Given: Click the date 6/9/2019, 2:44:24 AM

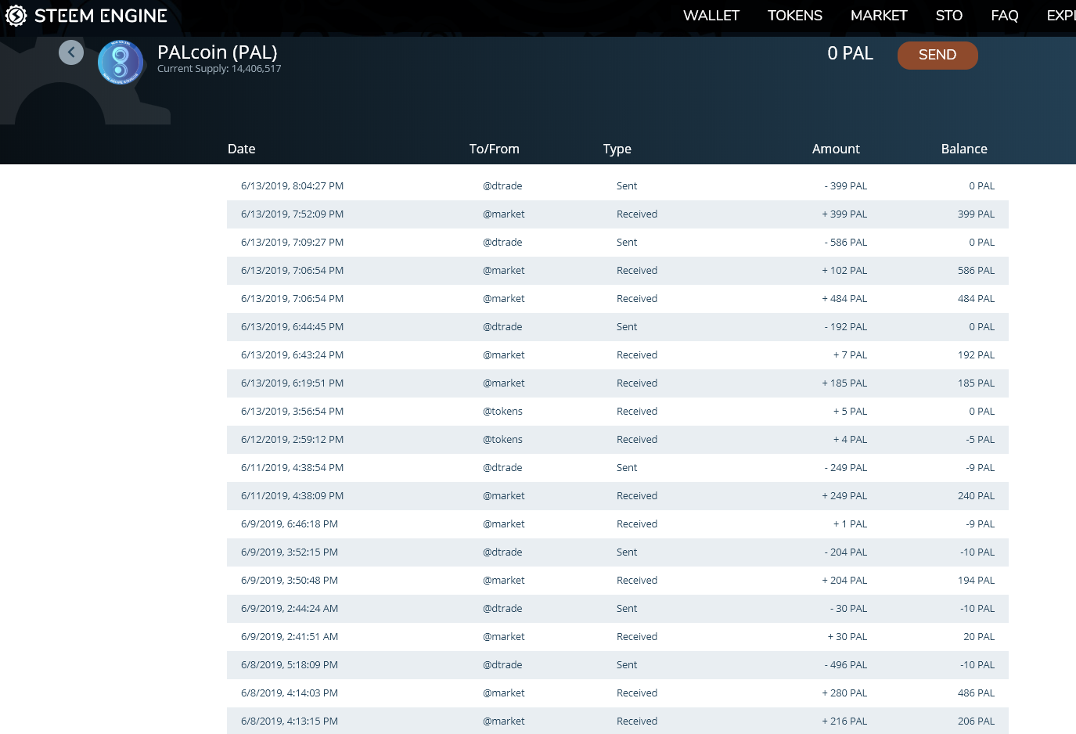Looking at the screenshot, I should [290, 609].
